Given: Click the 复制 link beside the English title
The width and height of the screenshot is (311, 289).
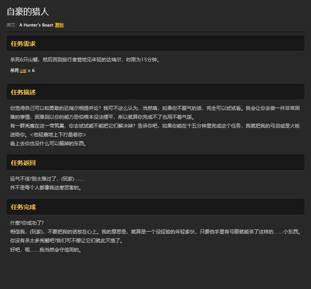Looking at the screenshot, I should 59,25.
